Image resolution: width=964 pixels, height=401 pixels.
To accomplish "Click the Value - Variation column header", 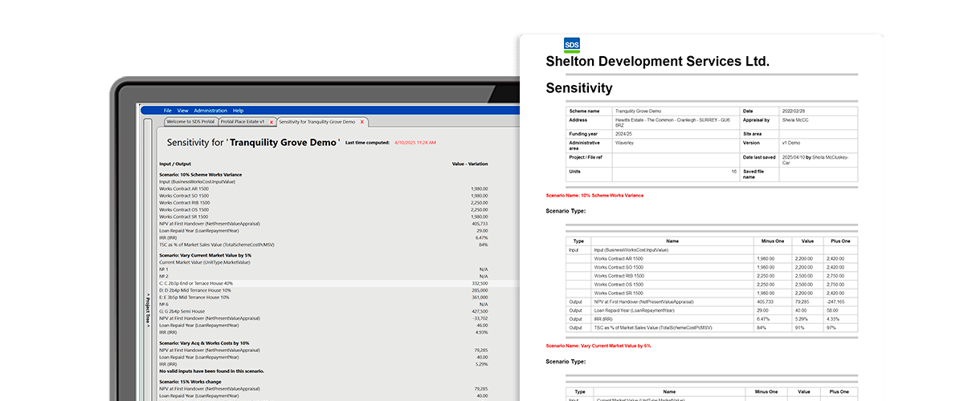I will point(470,164).
